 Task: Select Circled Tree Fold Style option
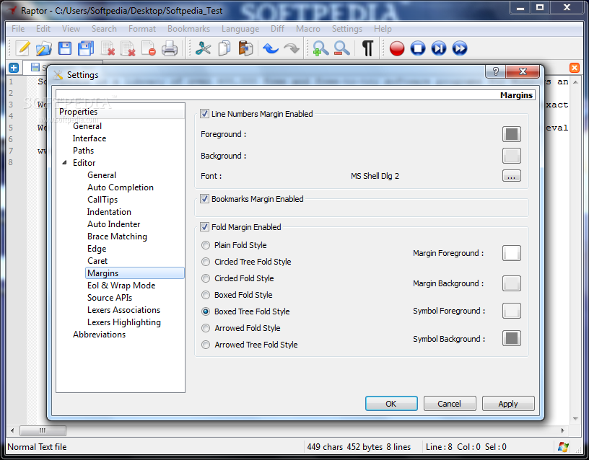pyautogui.click(x=206, y=262)
